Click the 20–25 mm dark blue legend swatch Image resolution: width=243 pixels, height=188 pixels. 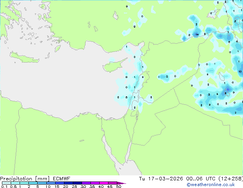pyautogui.click(x=69, y=183)
